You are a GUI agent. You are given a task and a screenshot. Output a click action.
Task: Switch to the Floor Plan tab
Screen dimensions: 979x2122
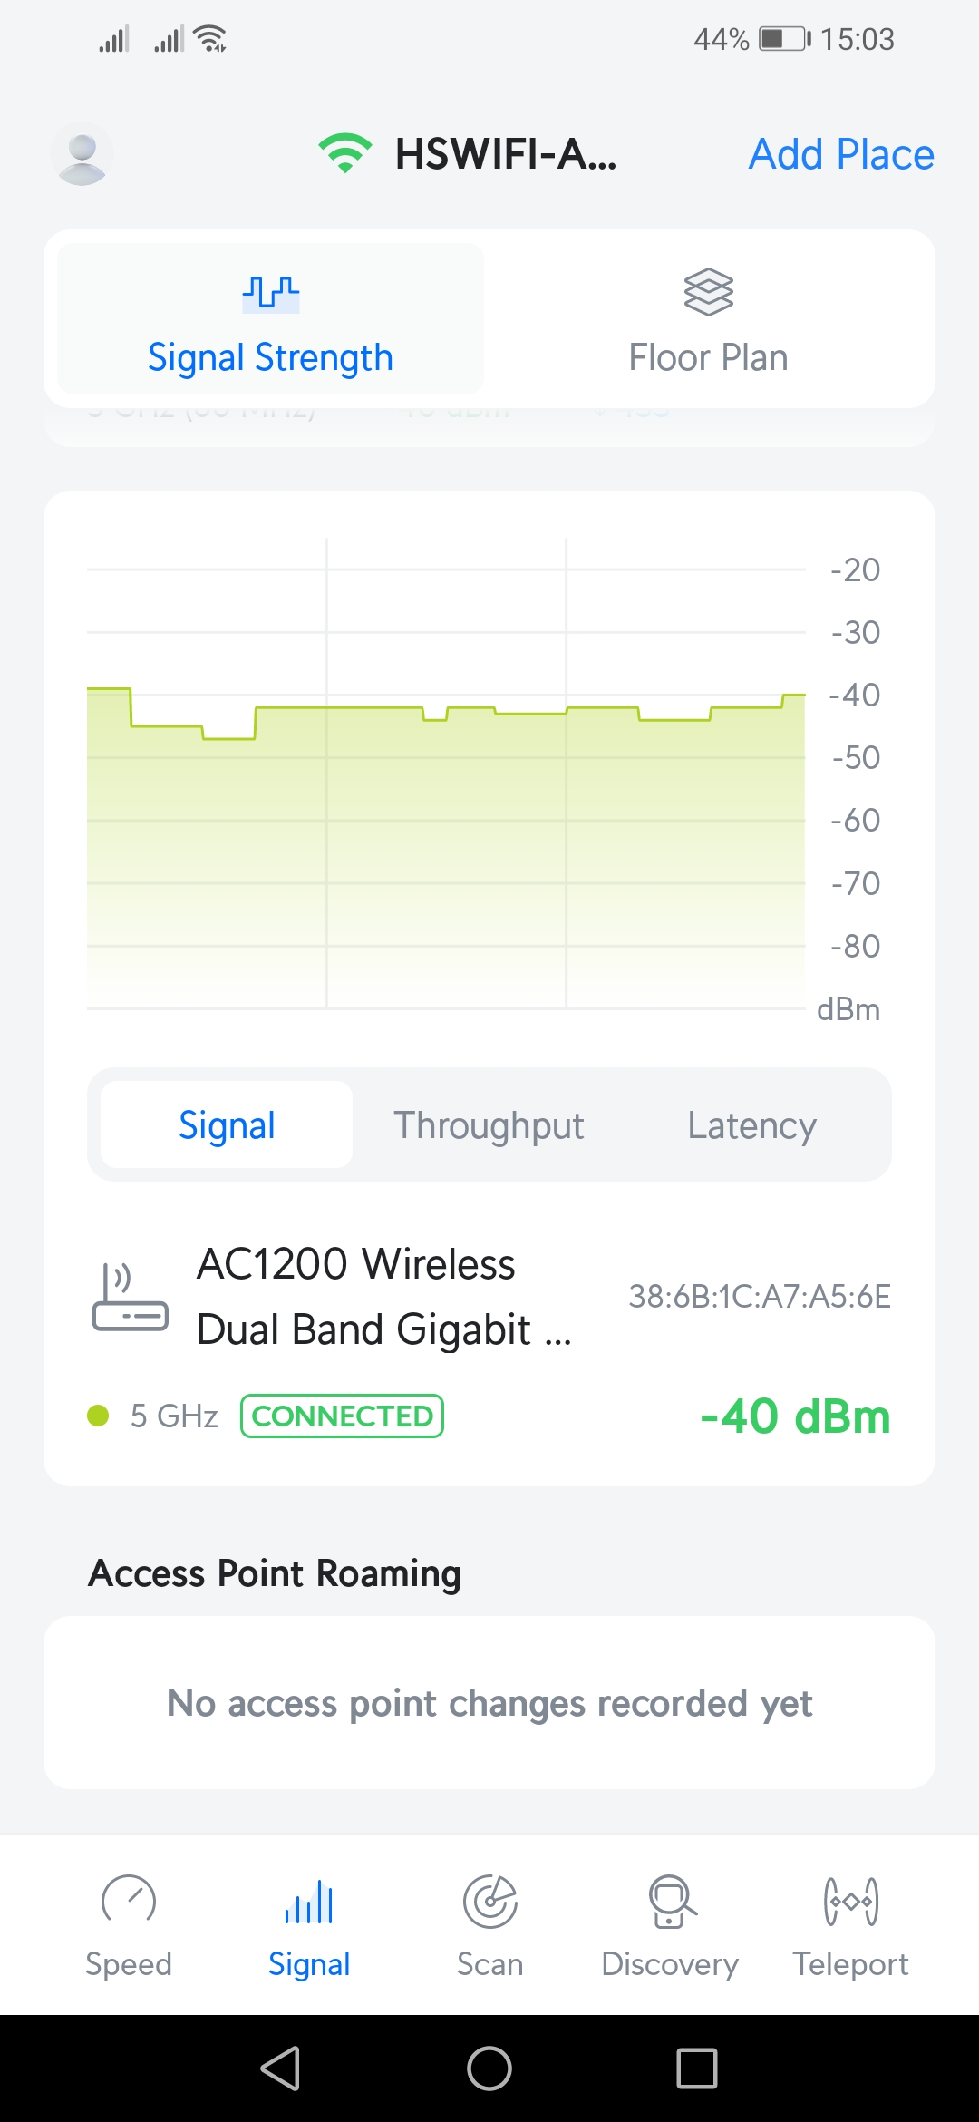(x=708, y=320)
